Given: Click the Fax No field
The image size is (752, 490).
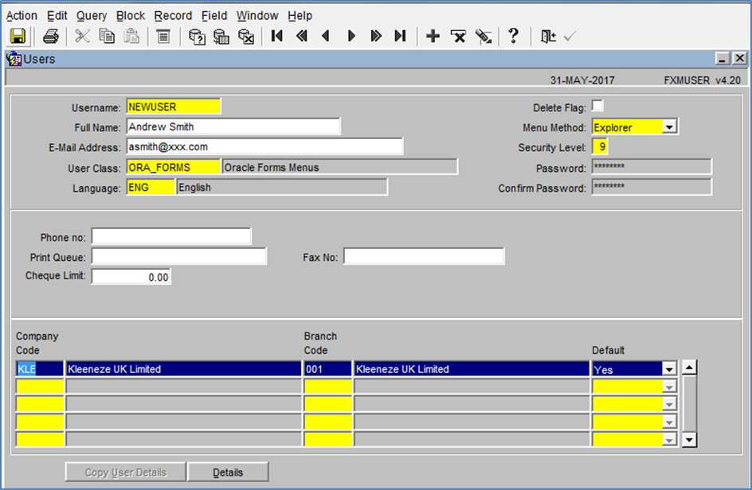Looking at the screenshot, I should pos(424,256).
